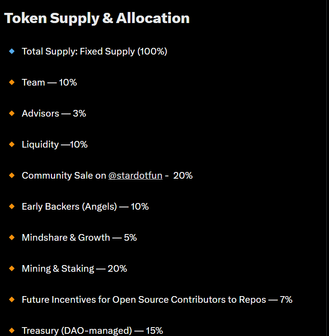The height and width of the screenshot is (336, 329).
Task: Click the diamond bullet before Community Sale
Action: coord(12,175)
